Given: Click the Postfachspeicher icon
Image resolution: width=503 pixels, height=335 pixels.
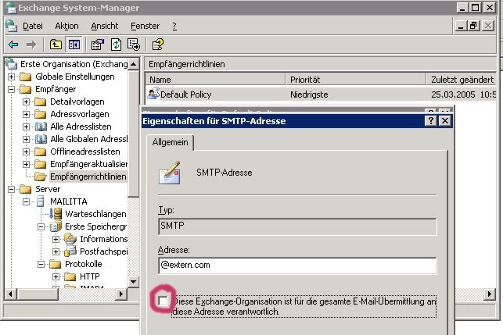Looking at the screenshot, I should point(70,251).
